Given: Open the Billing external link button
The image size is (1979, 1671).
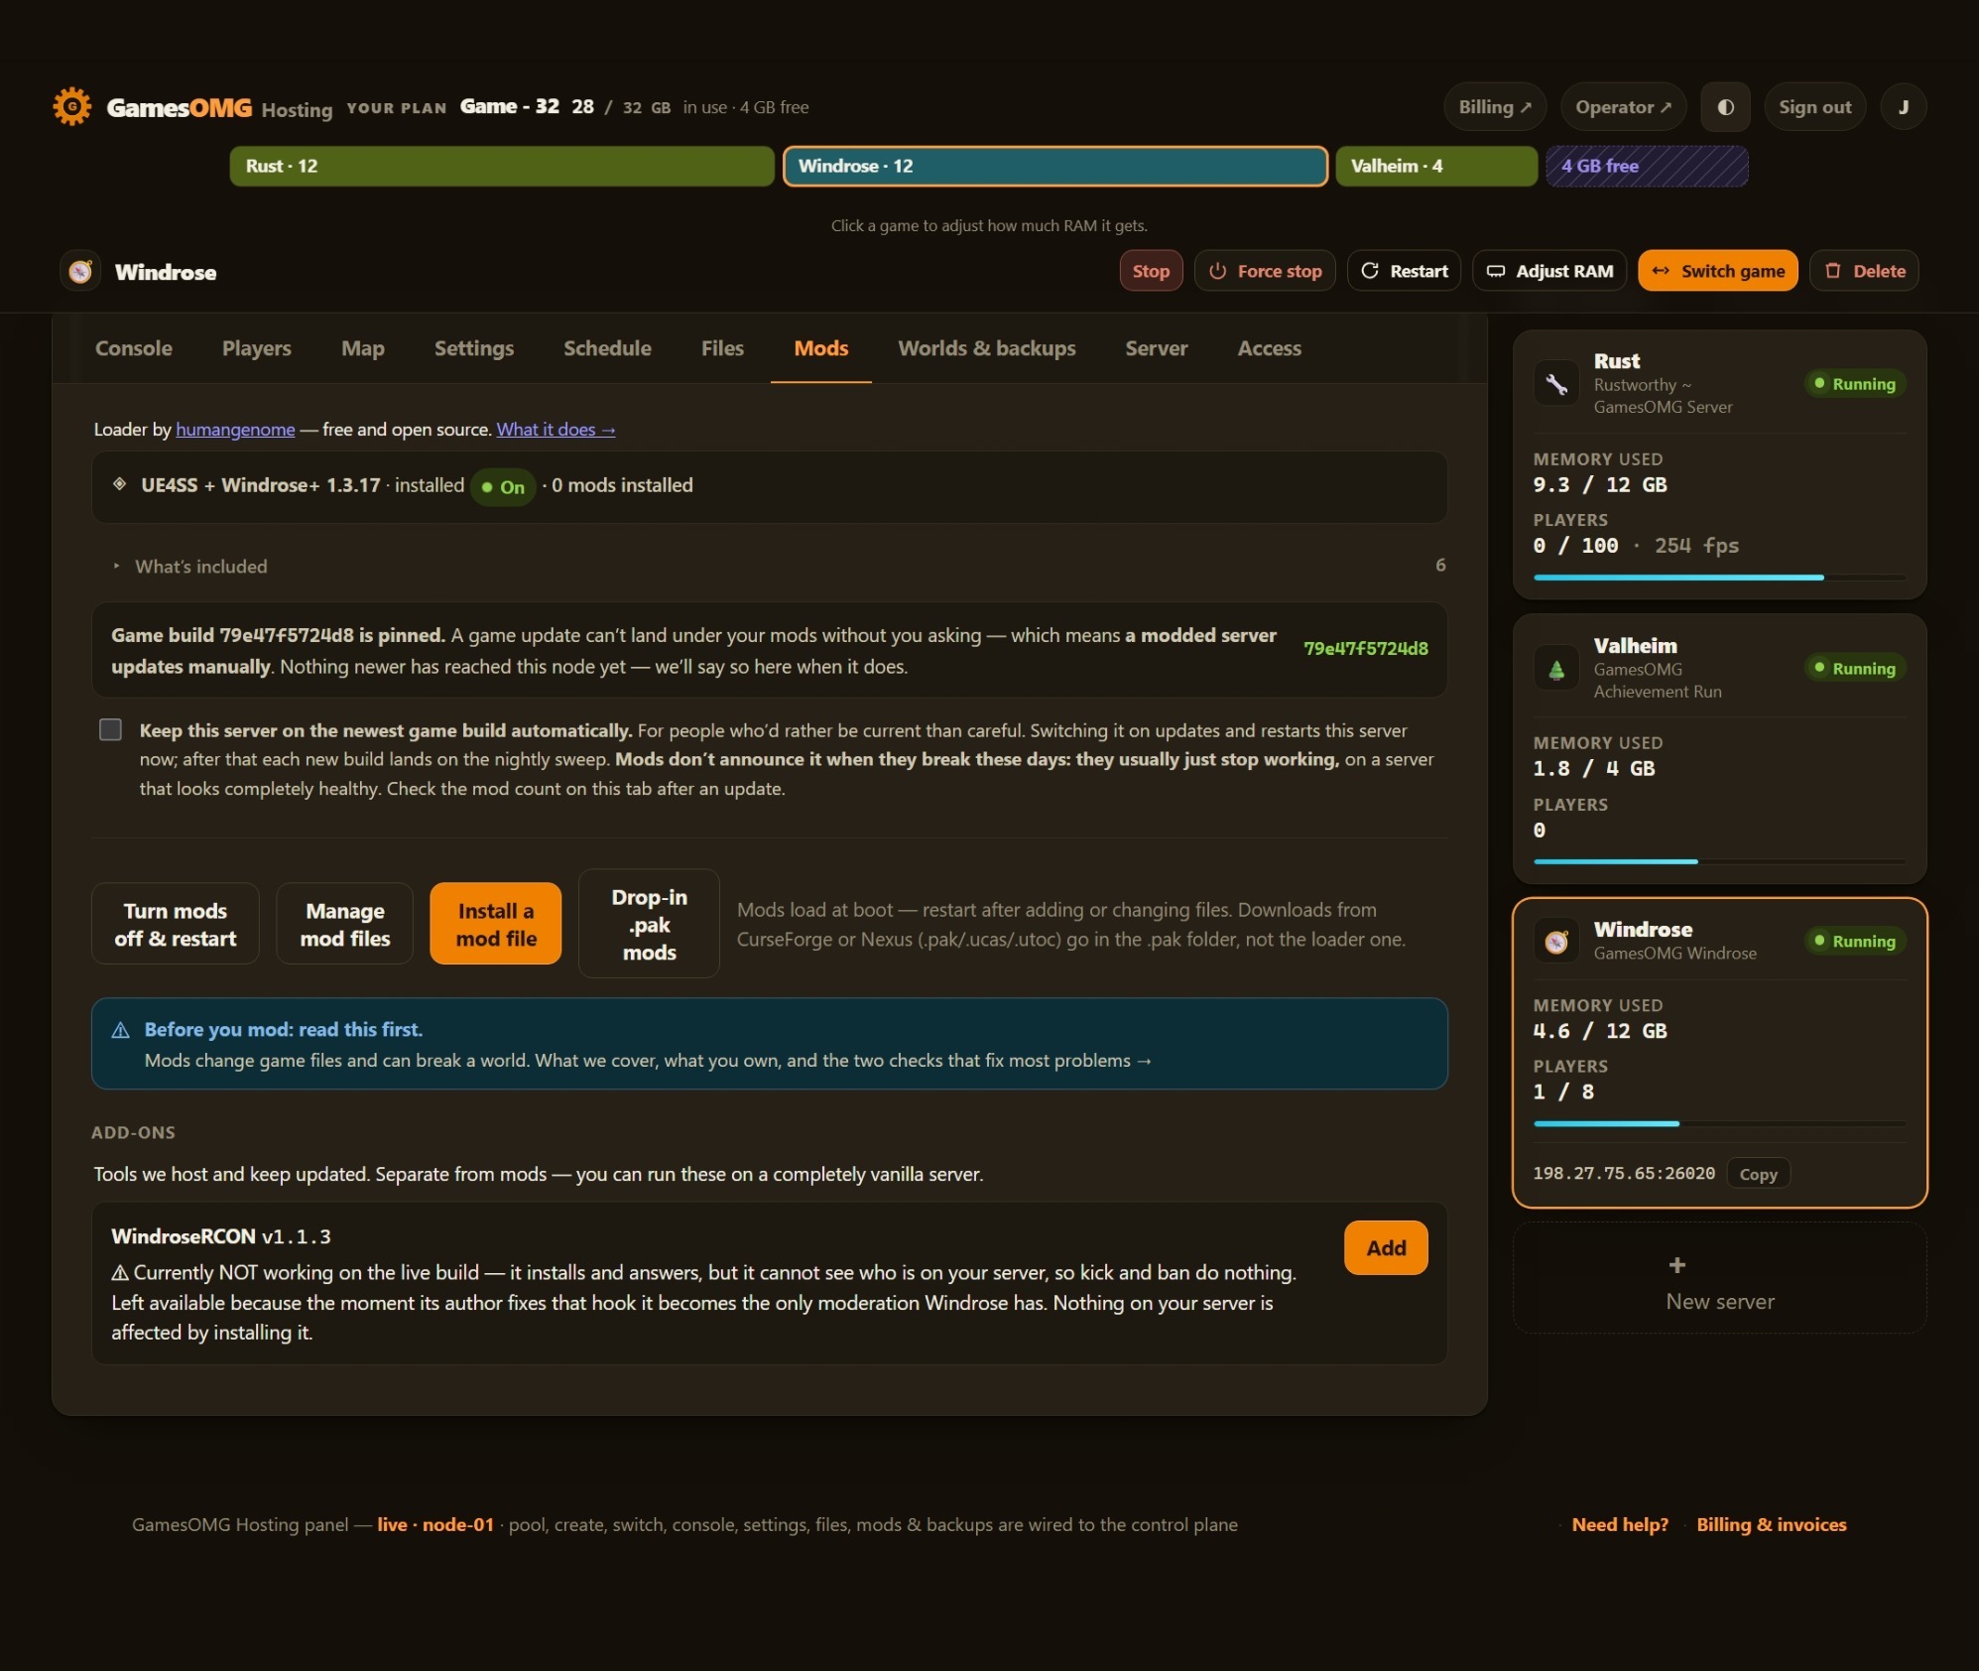Looking at the screenshot, I should [1495, 107].
